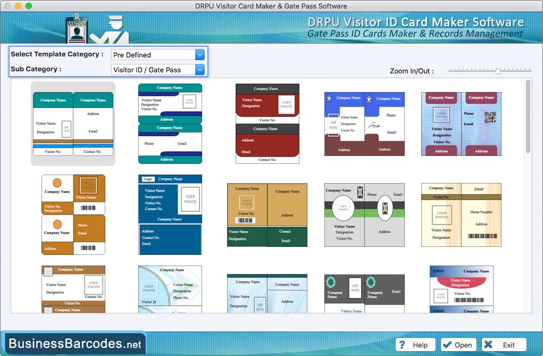Select the gray template with green band

click(364, 215)
